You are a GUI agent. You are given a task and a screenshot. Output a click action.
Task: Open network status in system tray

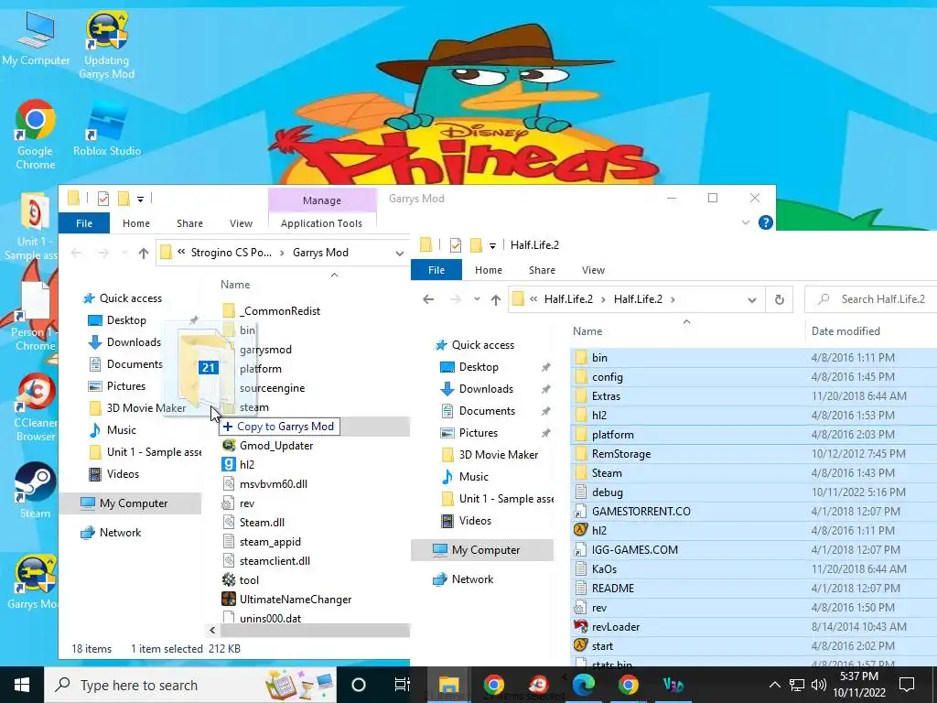tap(797, 685)
